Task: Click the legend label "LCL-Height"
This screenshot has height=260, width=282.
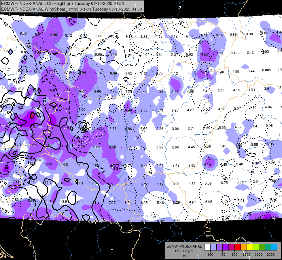Action: (x=184, y=251)
